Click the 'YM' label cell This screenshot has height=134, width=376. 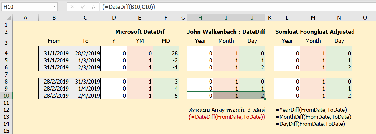pyautogui.click(x=140, y=41)
